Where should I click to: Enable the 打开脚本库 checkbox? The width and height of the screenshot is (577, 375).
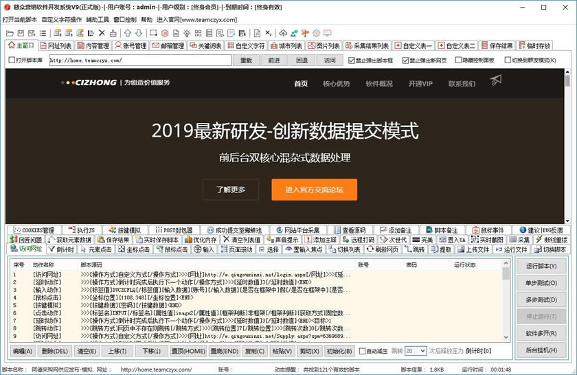tap(12, 60)
